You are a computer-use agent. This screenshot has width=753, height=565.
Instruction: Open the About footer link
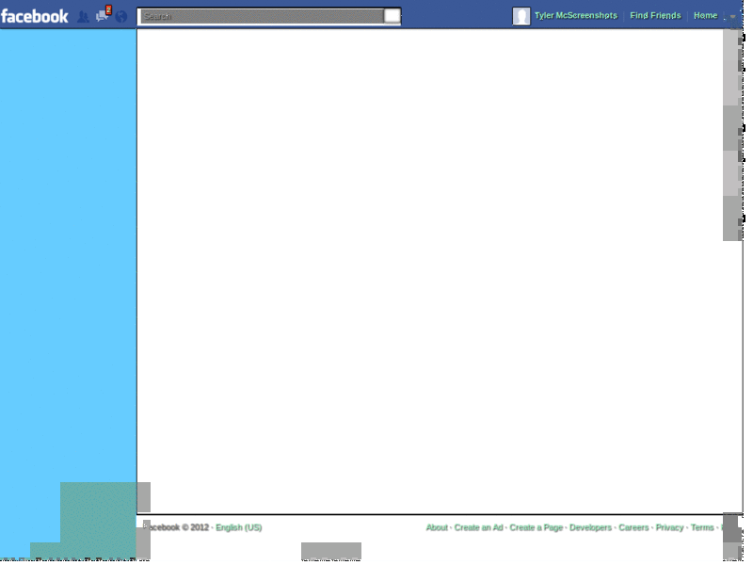pos(437,527)
